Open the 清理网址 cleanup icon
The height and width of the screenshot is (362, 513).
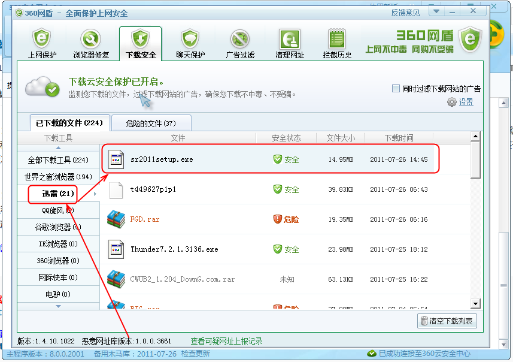pyautogui.click(x=290, y=39)
